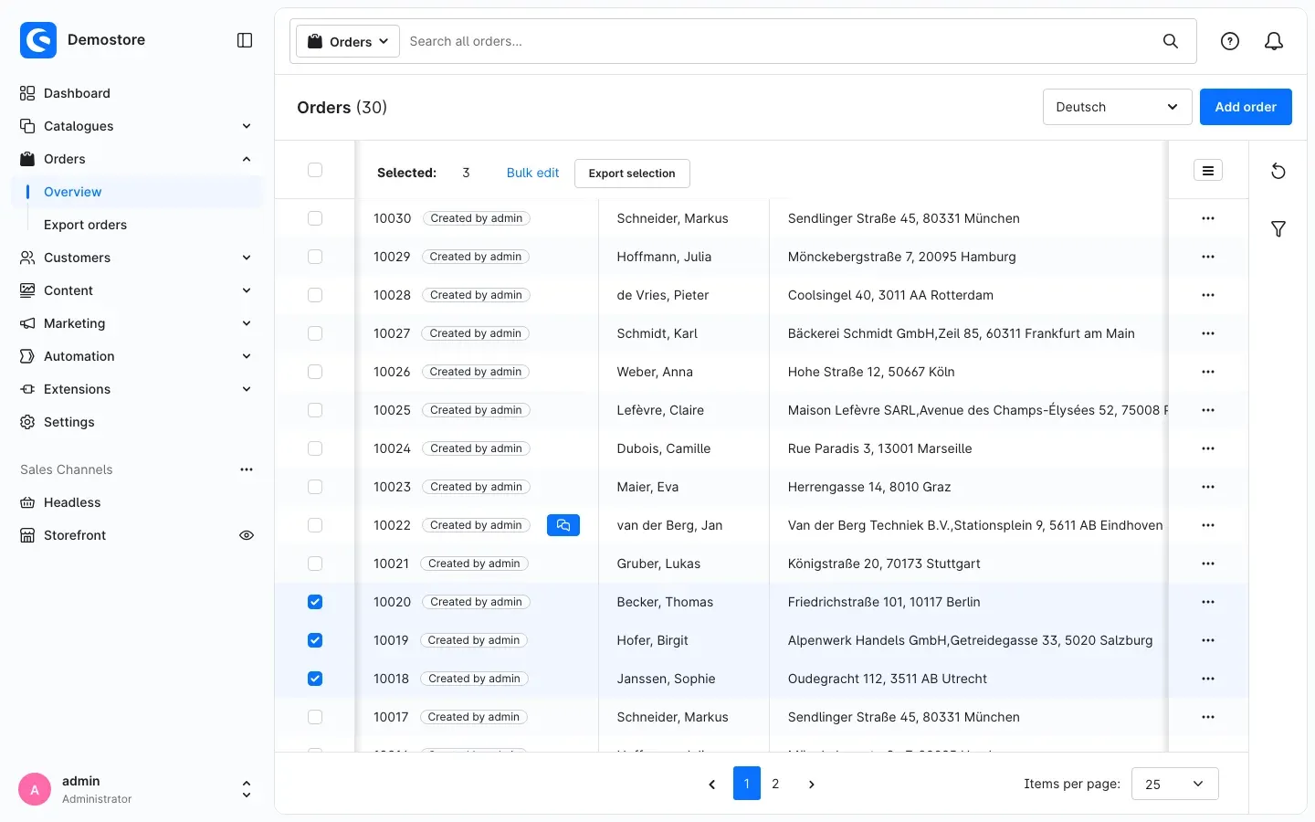Screen dimensions: 1315x822
Task: Select the checkbox for order 10030
Action: pyautogui.click(x=315, y=218)
